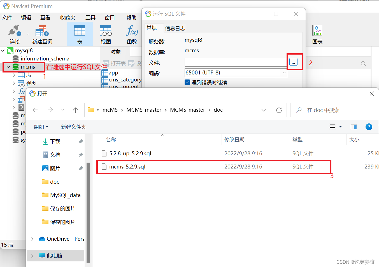The height and width of the screenshot is (267, 379).
Task: Click the 图表 (Charts) toolbar icon
Action: pyautogui.click(x=317, y=34)
